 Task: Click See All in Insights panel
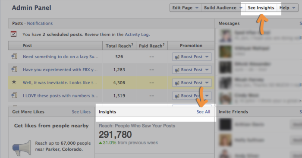click(203, 112)
